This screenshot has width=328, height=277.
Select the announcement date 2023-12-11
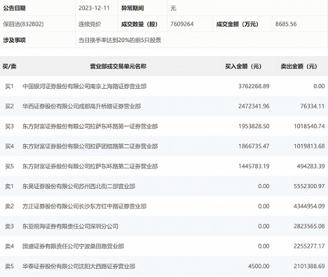point(94,8)
